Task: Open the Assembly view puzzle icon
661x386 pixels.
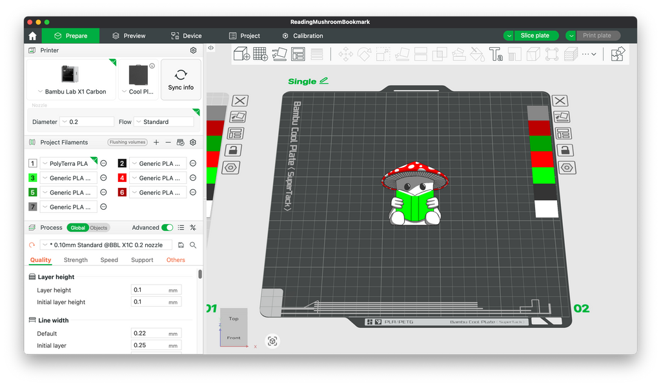Action: pyautogui.click(x=618, y=54)
